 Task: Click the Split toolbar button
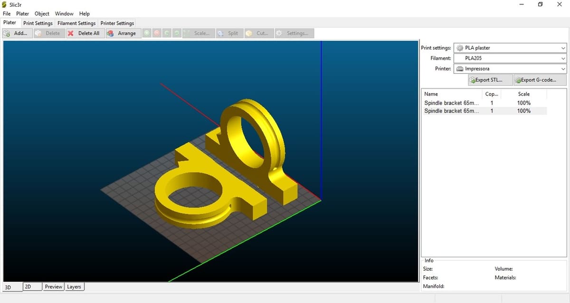tap(229, 33)
